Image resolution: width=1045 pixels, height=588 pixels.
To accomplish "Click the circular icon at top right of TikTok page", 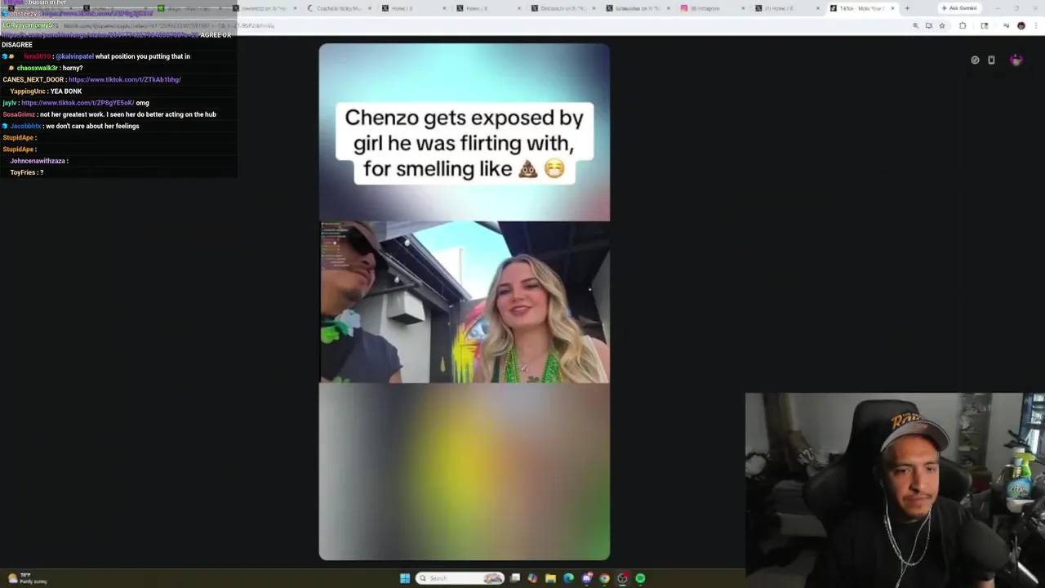I will point(975,60).
